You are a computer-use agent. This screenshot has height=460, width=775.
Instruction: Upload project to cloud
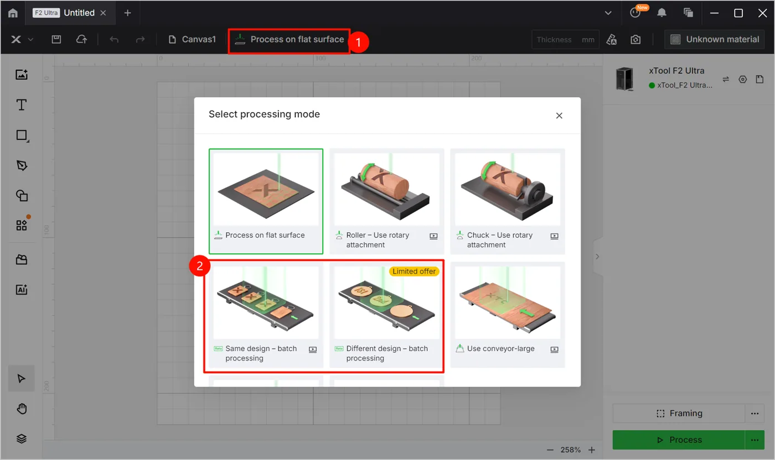81,39
